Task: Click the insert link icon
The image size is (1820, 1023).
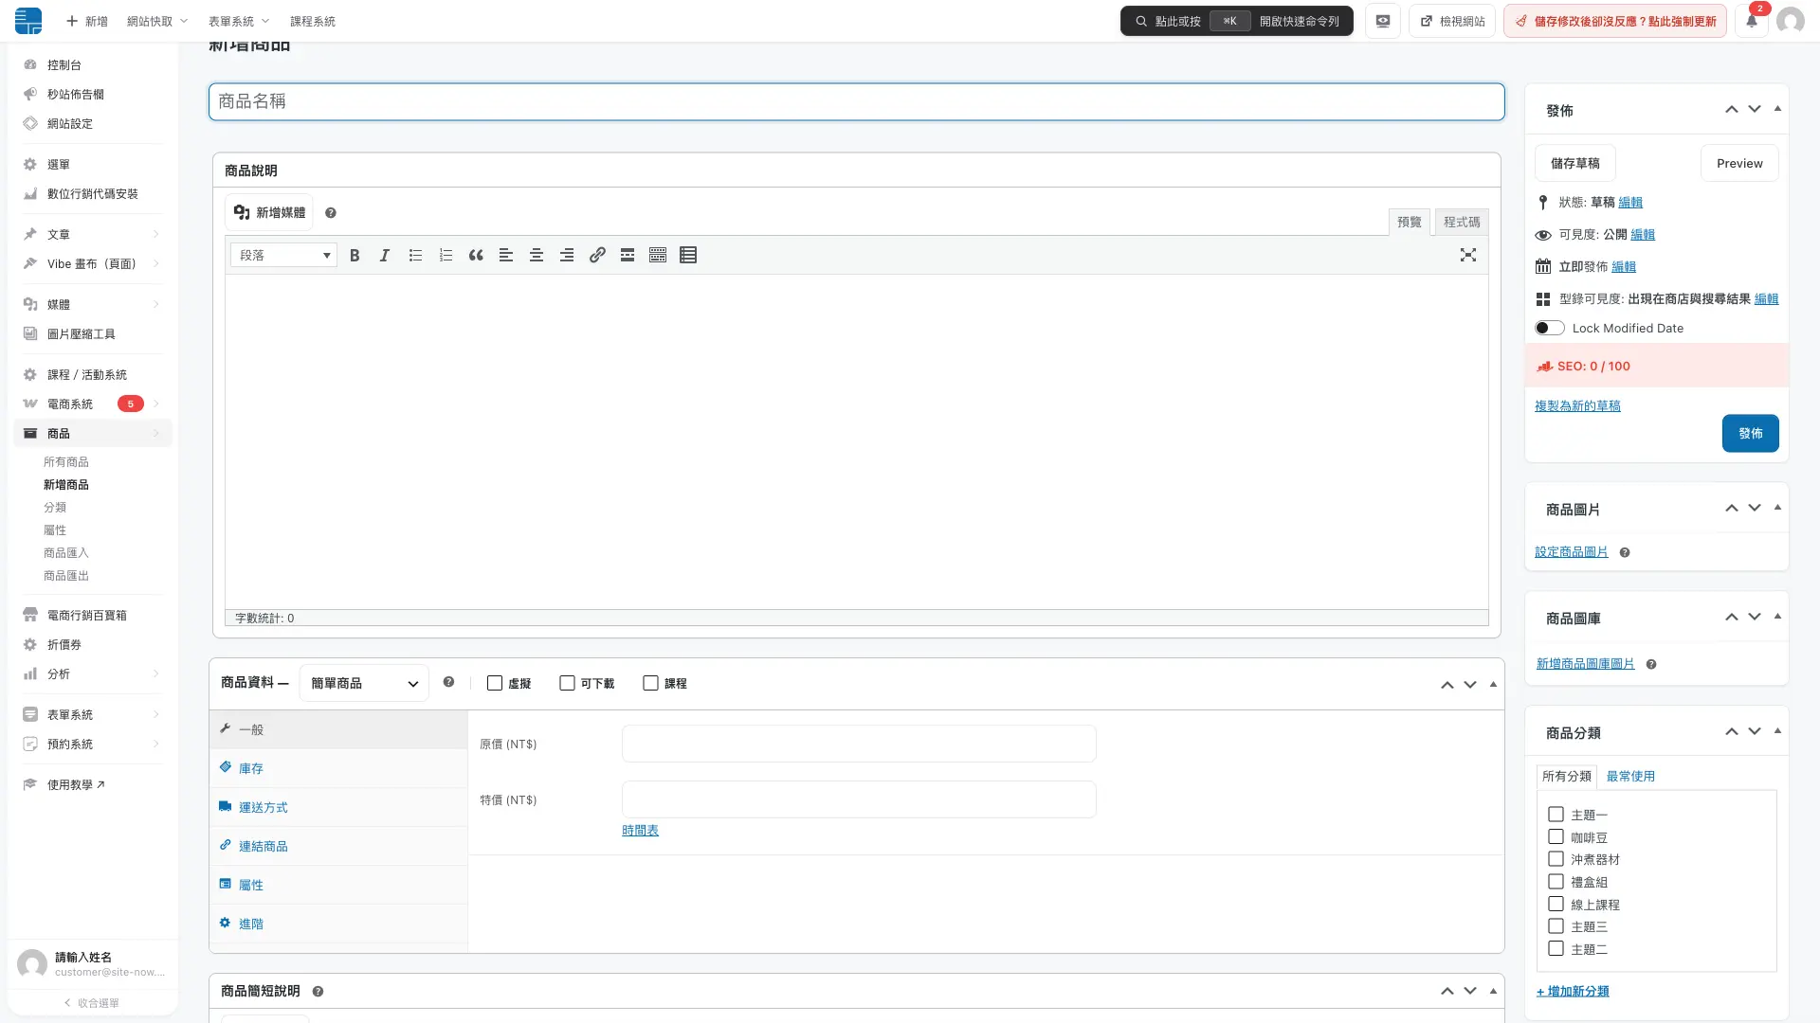Action: pyautogui.click(x=597, y=256)
